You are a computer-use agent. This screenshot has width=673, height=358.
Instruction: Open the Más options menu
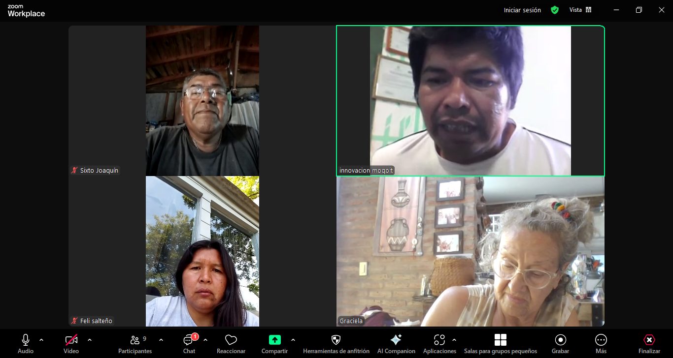click(601, 340)
